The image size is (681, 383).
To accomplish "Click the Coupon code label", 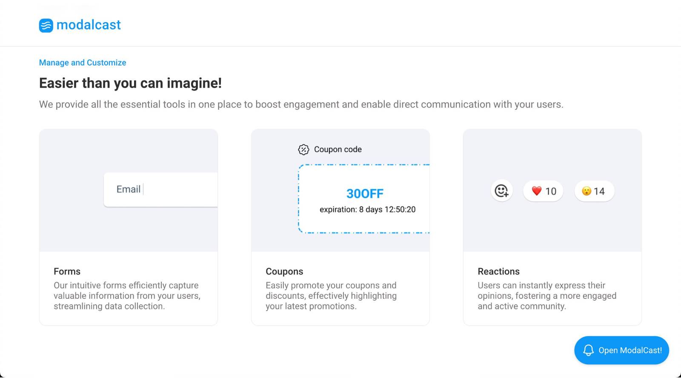I will pyautogui.click(x=338, y=149).
